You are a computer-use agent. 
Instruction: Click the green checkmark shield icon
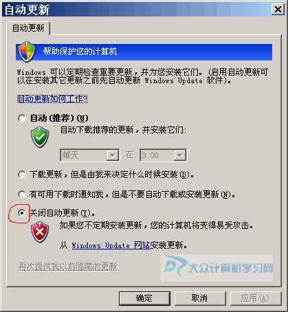pyautogui.click(x=40, y=137)
